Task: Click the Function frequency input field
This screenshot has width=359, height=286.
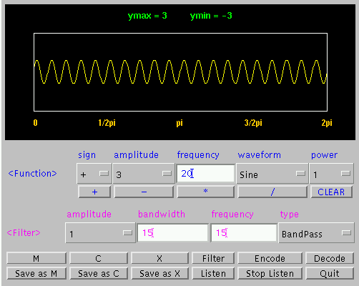Action: click(205, 174)
